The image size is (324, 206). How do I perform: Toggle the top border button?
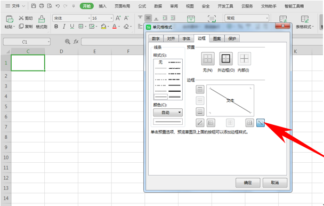click(x=200, y=90)
